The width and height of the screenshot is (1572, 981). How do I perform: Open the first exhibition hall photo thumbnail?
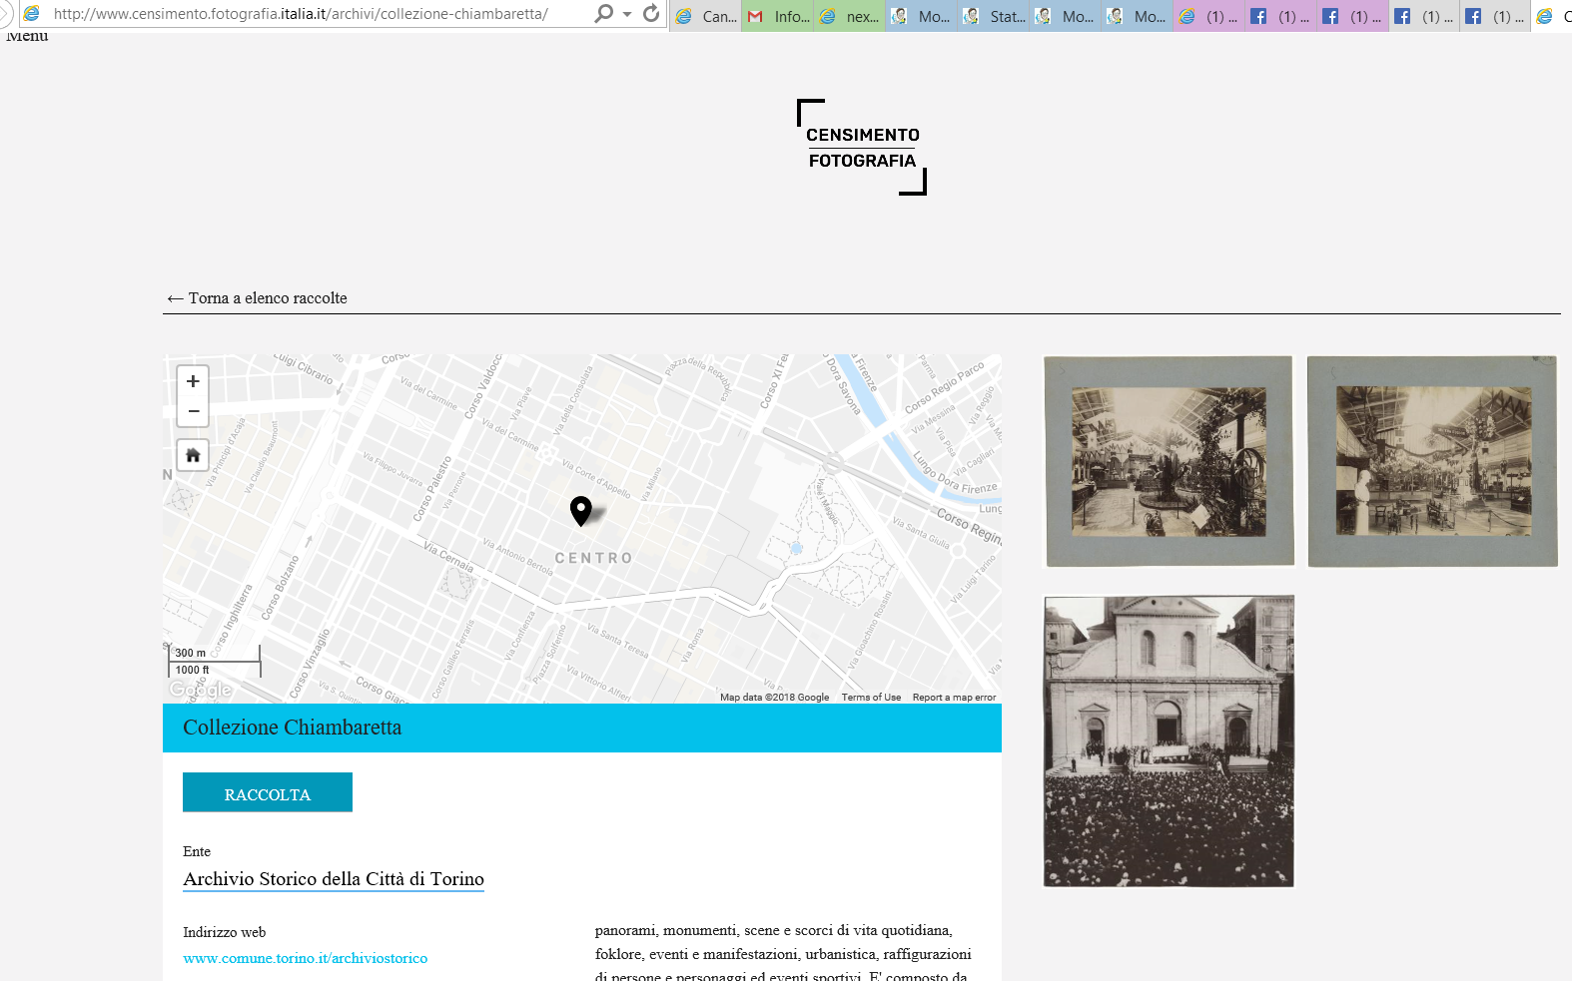[x=1169, y=462]
